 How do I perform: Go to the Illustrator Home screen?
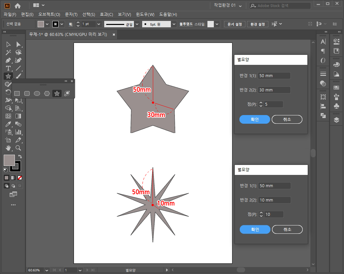point(18,5)
